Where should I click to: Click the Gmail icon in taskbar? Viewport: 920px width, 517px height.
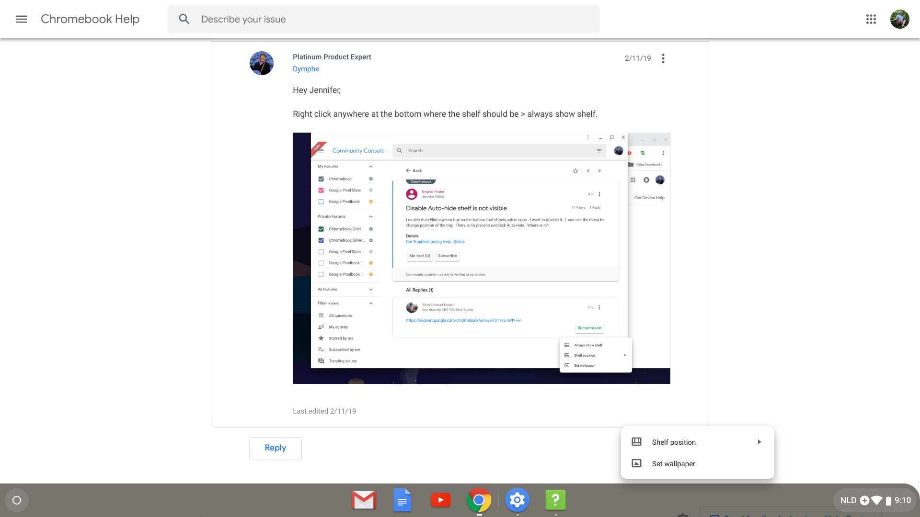tap(364, 500)
